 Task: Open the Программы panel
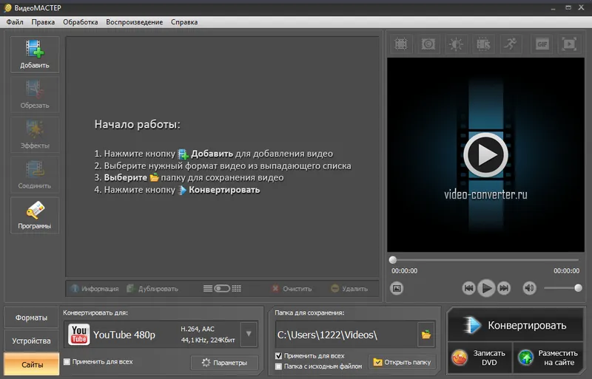pyautogui.click(x=35, y=215)
